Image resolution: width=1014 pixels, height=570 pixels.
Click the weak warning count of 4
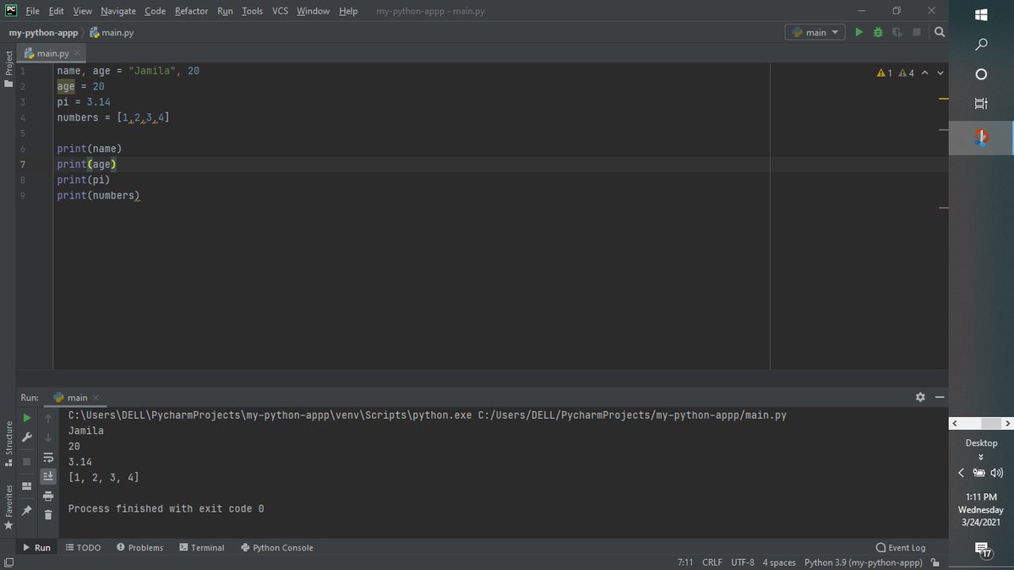click(x=906, y=73)
